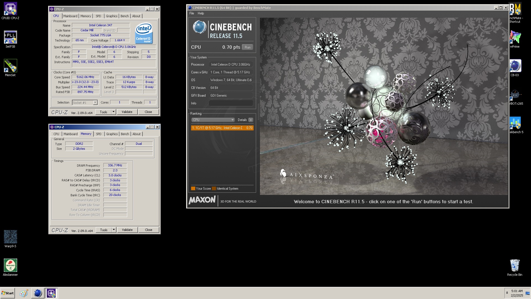Open the SPD tab in lower CPU-Z window
The image size is (531, 299).
(99, 134)
